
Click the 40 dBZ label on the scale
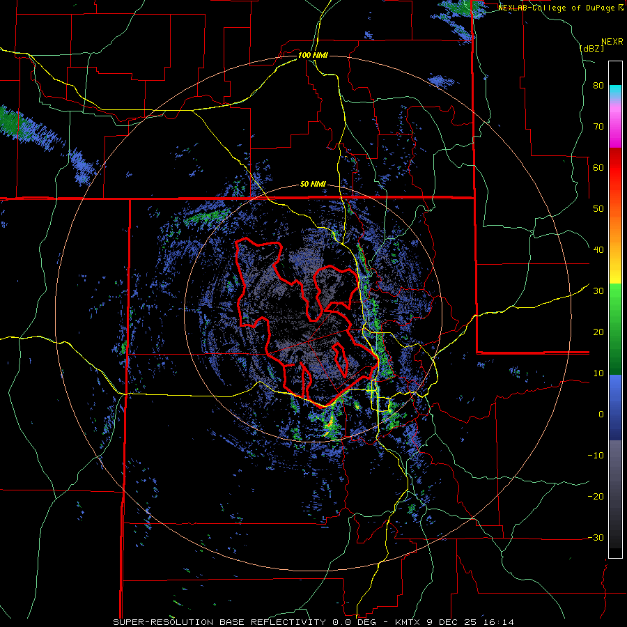point(598,250)
